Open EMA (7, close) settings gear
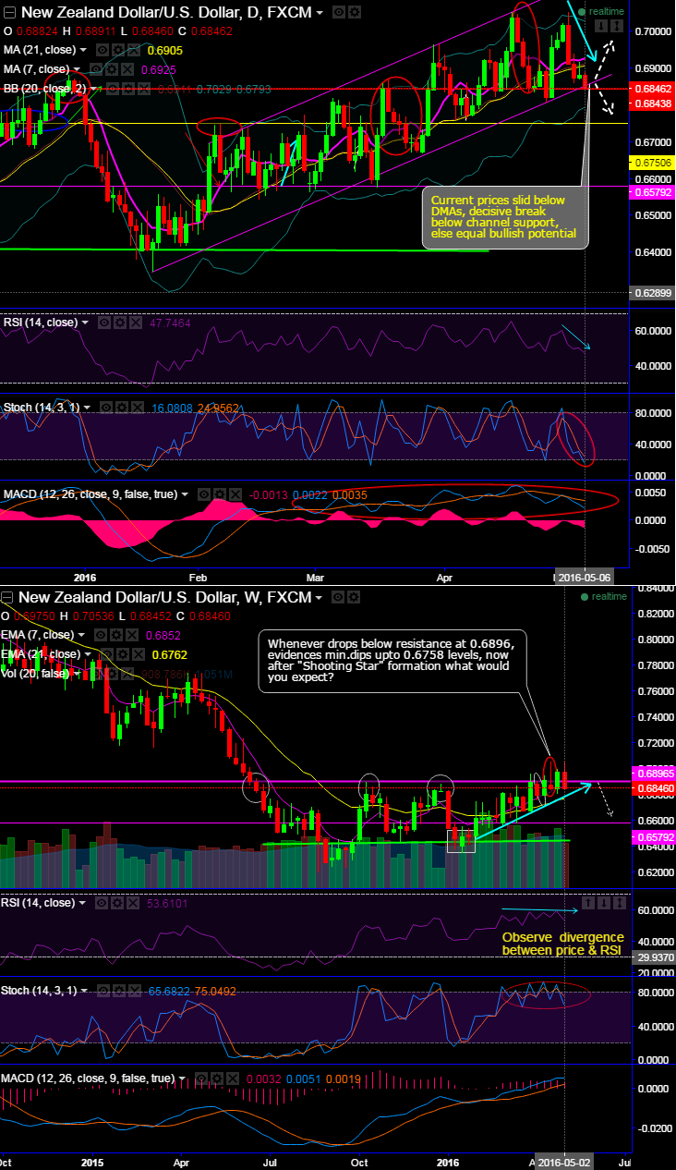Image resolution: width=676 pixels, height=1170 pixels. (116, 635)
